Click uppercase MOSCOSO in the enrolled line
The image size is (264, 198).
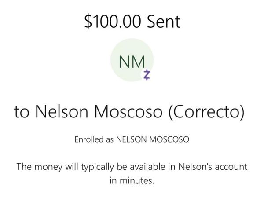tap(169, 140)
